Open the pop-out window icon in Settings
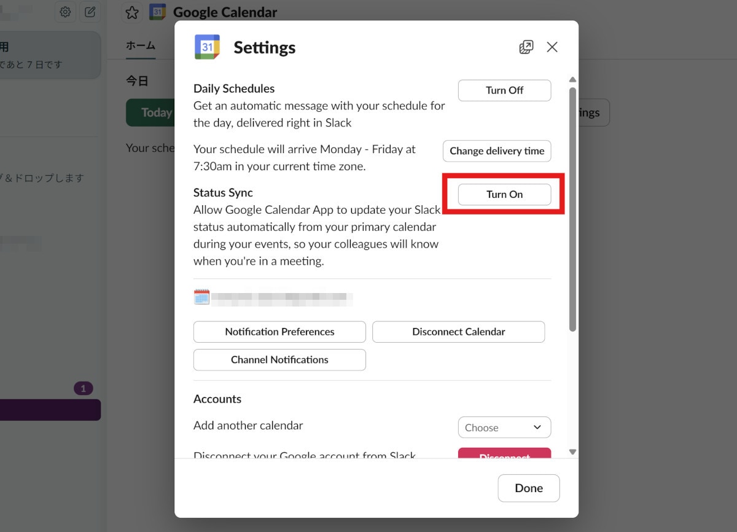737x532 pixels. click(x=526, y=47)
